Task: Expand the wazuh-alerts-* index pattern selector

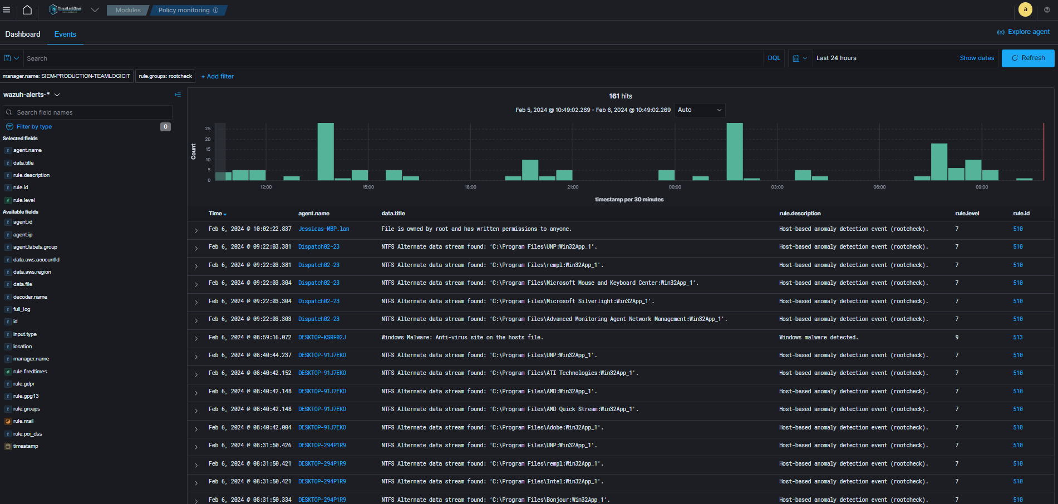Action: coord(32,95)
